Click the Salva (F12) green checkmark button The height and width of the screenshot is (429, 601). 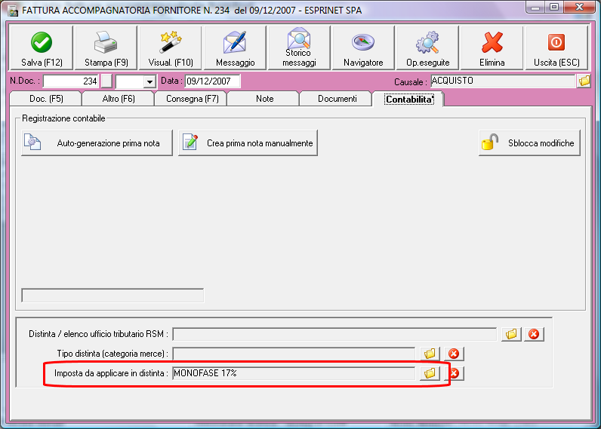[41, 48]
